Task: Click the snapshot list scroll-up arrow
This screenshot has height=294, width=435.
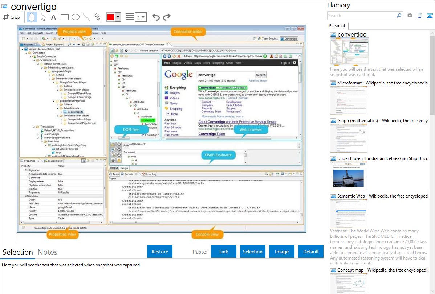Action: (432, 33)
